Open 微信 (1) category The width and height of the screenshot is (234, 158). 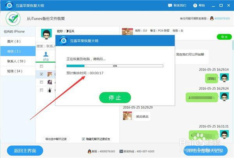[18, 51]
